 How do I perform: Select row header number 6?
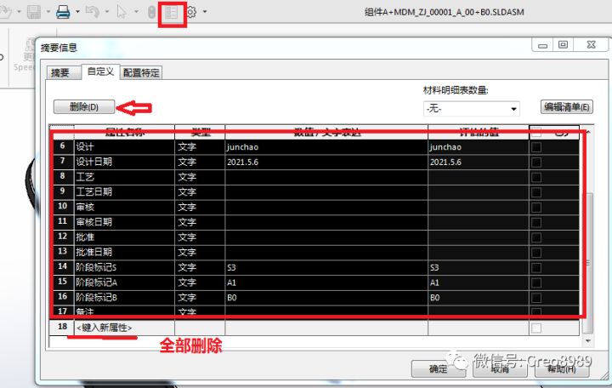click(x=62, y=146)
